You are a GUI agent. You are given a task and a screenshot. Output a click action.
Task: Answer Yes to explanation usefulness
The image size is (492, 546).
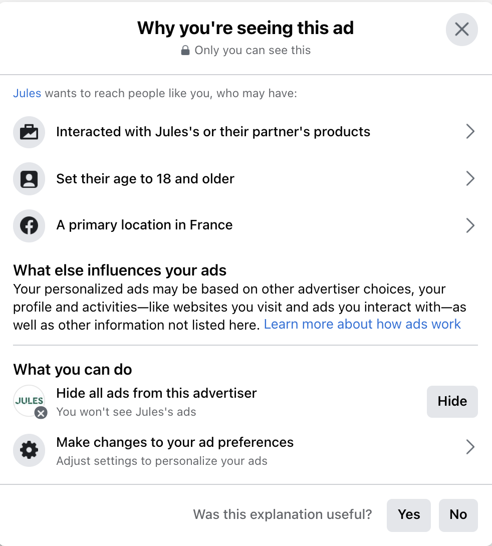[x=409, y=515]
